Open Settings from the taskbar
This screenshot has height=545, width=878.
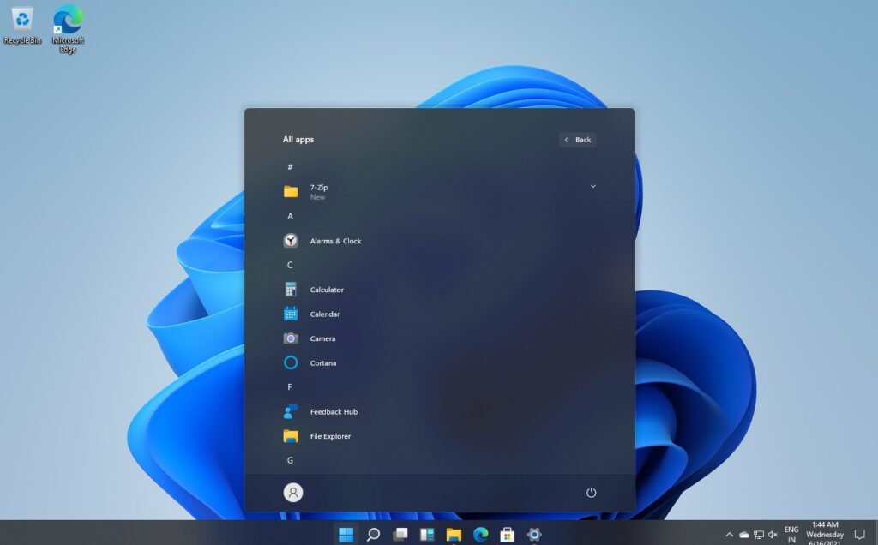tap(535, 533)
